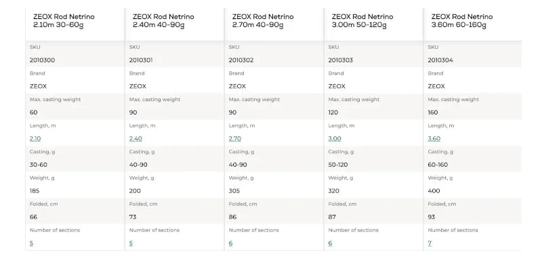Click folded length value 93
Viewport: 542px width, 271px height.
432,217
